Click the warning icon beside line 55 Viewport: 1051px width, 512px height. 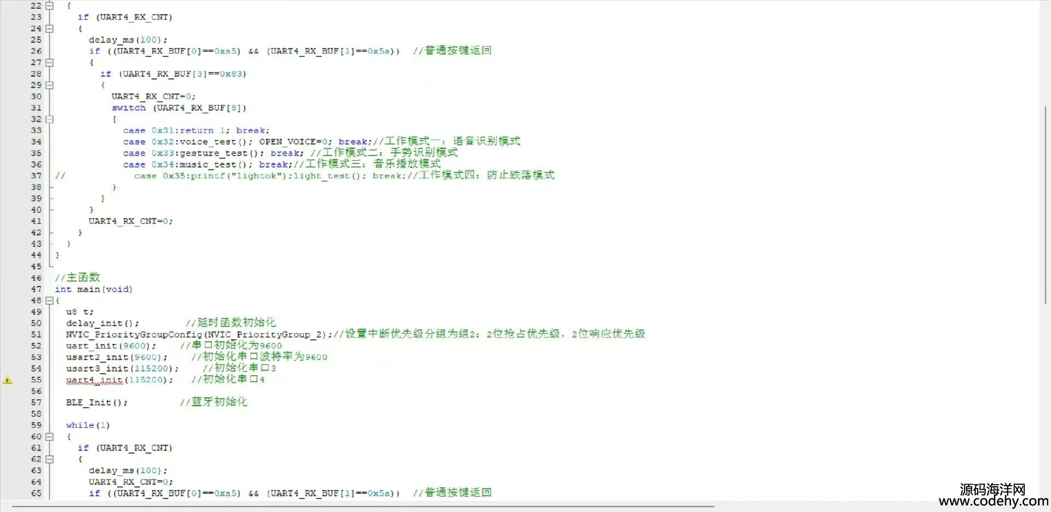pyautogui.click(x=7, y=380)
